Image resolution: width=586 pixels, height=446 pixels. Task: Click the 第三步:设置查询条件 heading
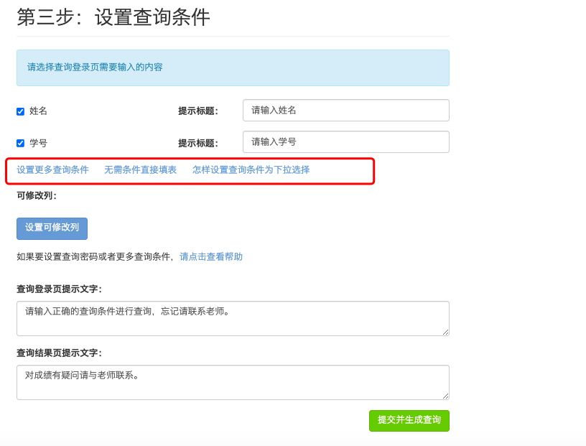tap(113, 17)
